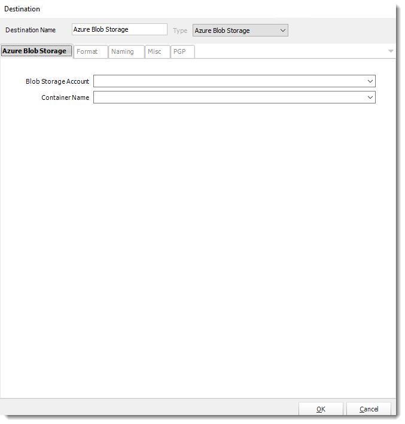Open the Naming tab
The image size is (405, 424).
coord(126,51)
